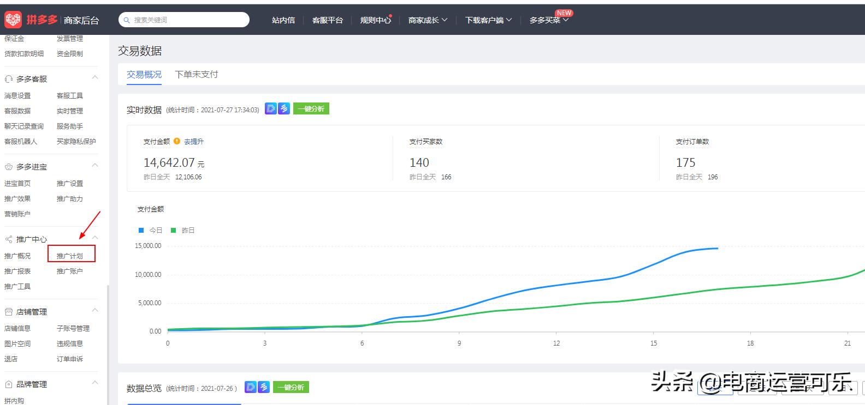The width and height of the screenshot is (865, 405).
Task: Collapse the 多多进宝 section chevron
Action: click(95, 165)
